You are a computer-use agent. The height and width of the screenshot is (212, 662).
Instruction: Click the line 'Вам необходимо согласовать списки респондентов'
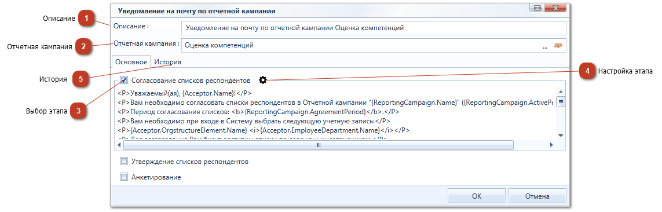[x=335, y=103]
